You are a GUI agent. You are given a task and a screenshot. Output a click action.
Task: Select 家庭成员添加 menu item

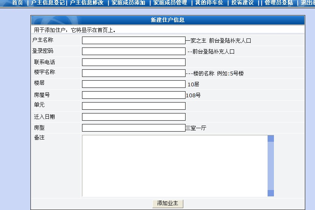128,3
